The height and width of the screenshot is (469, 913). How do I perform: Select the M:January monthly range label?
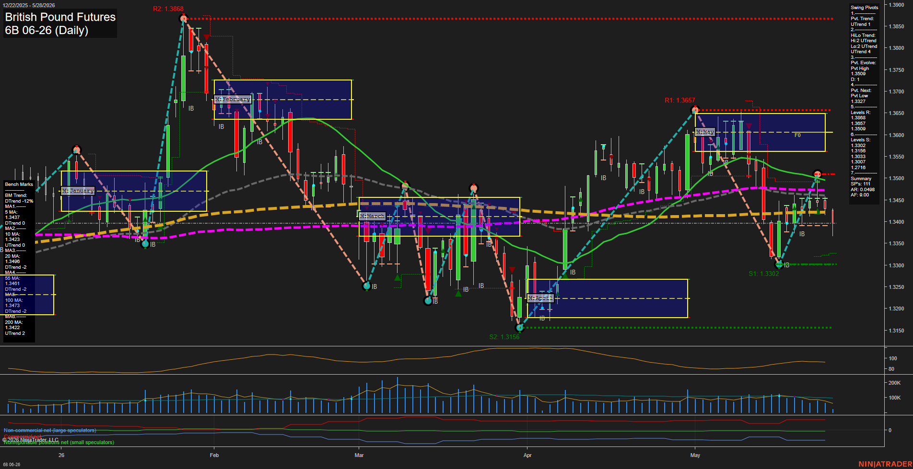[x=78, y=191]
